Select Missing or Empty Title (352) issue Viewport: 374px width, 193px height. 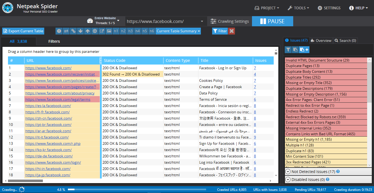tap(326, 83)
